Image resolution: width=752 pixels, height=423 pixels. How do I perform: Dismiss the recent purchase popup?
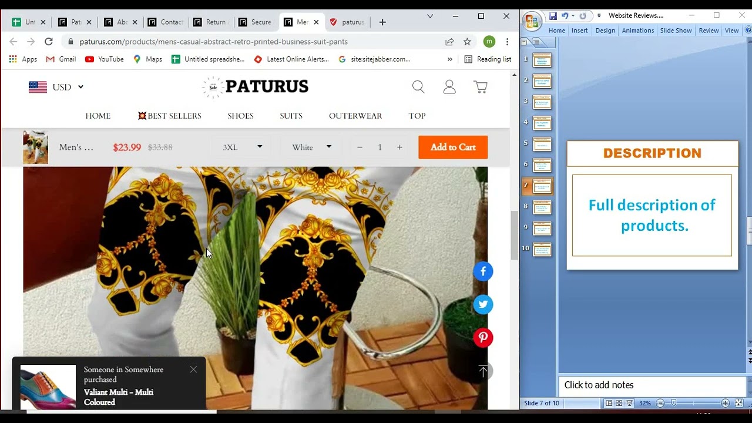coord(193,370)
